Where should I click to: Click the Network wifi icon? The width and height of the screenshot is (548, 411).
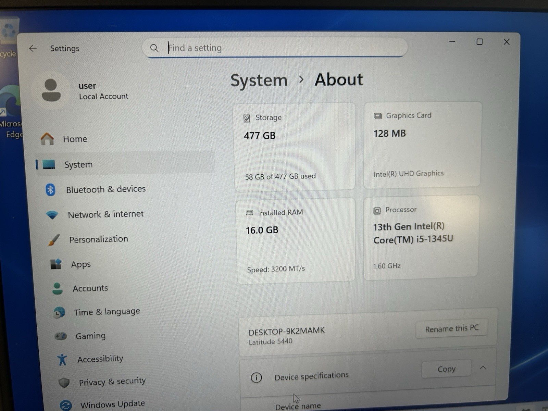click(52, 215)
